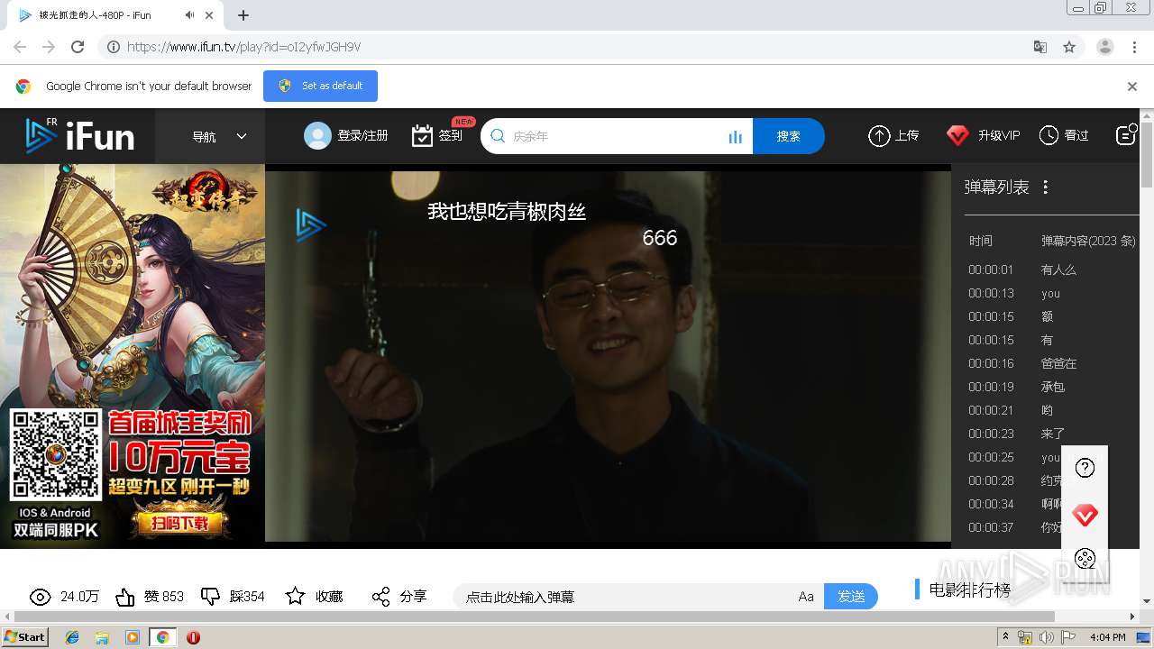Focus the 庆余年 search field

(x=617, y=136)
